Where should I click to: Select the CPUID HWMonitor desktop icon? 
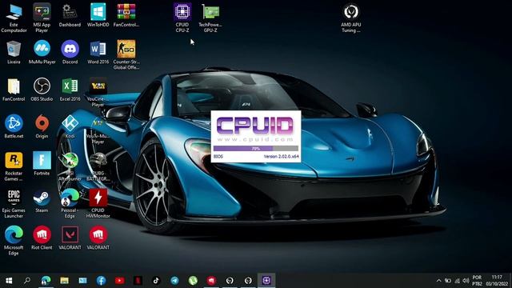(x=98, y=203)
